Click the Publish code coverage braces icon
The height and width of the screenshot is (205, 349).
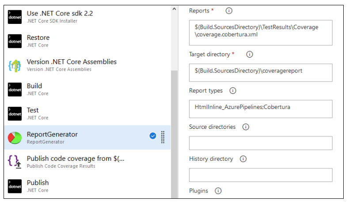15,161
